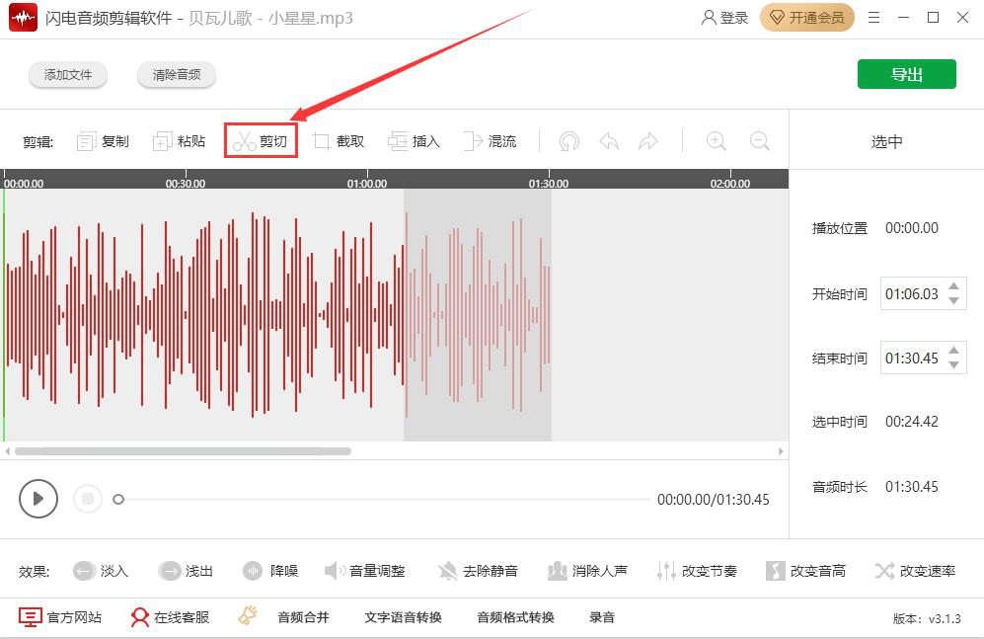Open the hamburger menu in title bar
The height and width of the screenshot is (639, 984).
[x=873, y=18]
